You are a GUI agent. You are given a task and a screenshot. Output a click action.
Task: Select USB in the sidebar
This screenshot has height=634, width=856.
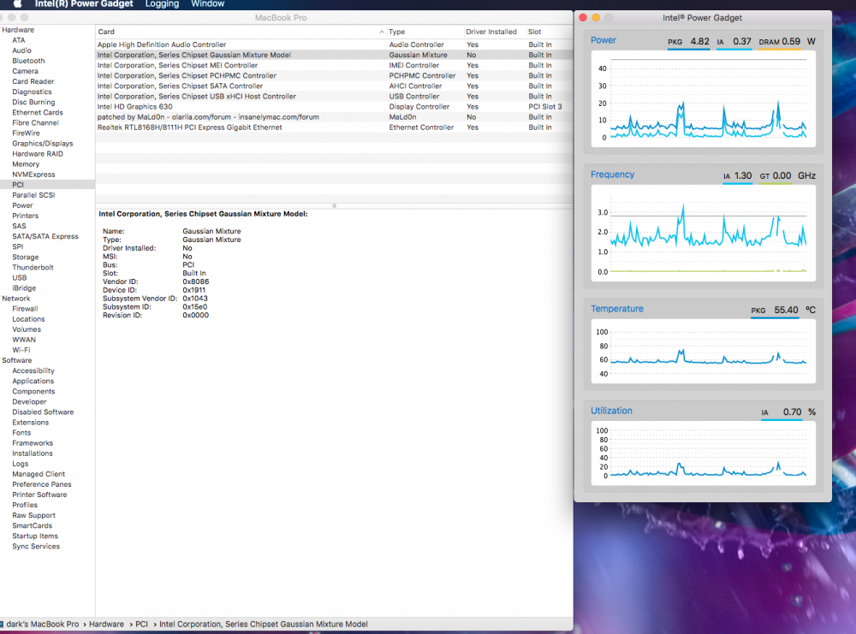tap(20, 278)
